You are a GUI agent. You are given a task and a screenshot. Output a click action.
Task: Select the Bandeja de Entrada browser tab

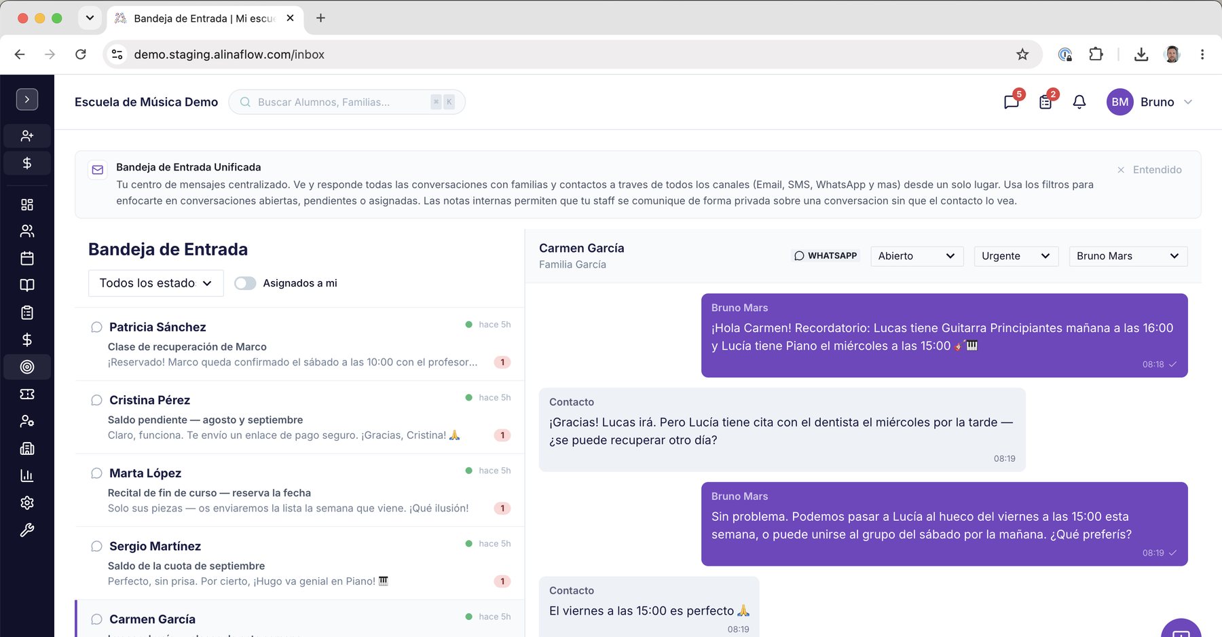click(x=205, y=18)
